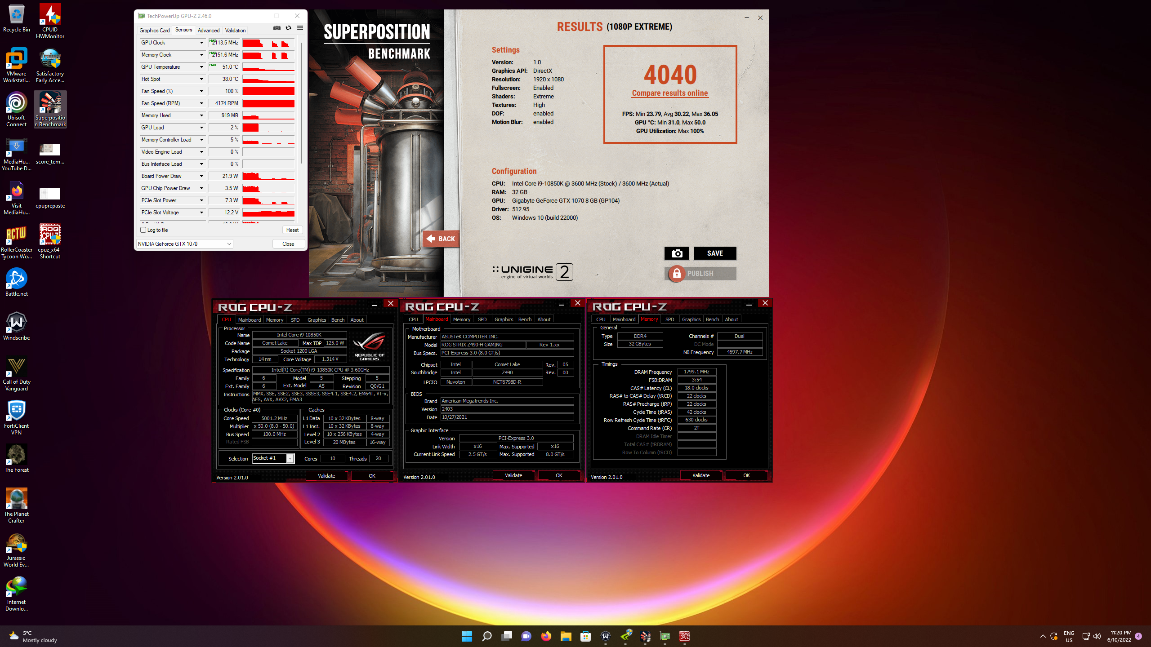Image resolution: width=1151 pixels, height=647 pixels.
Task: Click the GPU Clock history graph
Action: [268, 43]
